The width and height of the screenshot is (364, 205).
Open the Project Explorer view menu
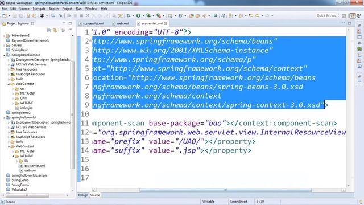71,30
